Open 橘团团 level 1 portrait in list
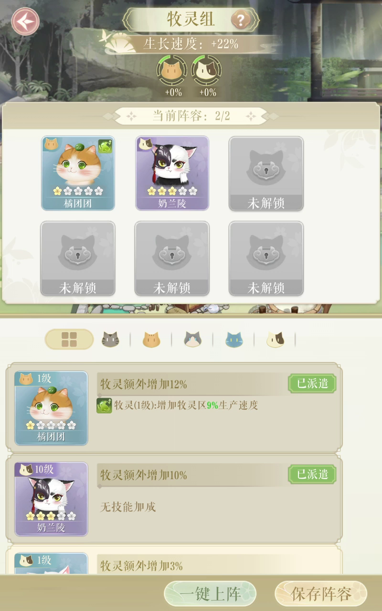Viewport: 382px width, 611px height. pos(51,409)
